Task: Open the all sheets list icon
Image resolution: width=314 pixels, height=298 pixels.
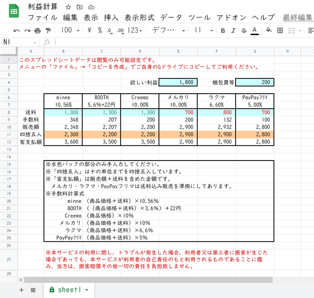Action: tap(33, 290)
